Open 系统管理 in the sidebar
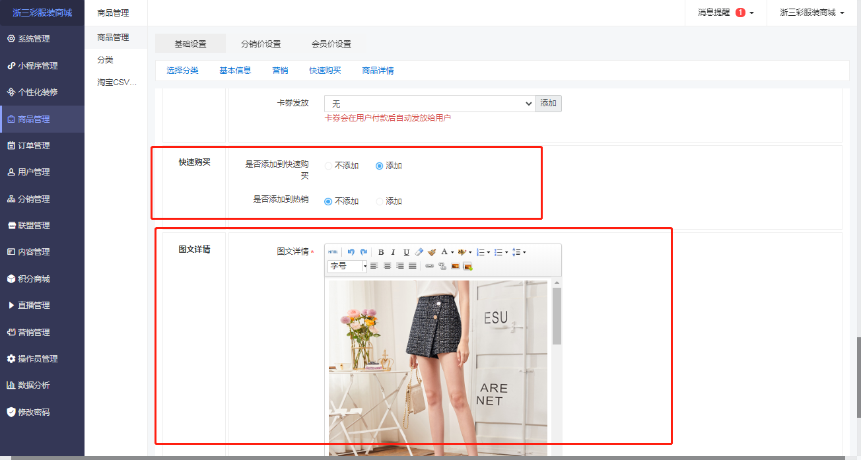The image size is (861, 460). point(42,39)
